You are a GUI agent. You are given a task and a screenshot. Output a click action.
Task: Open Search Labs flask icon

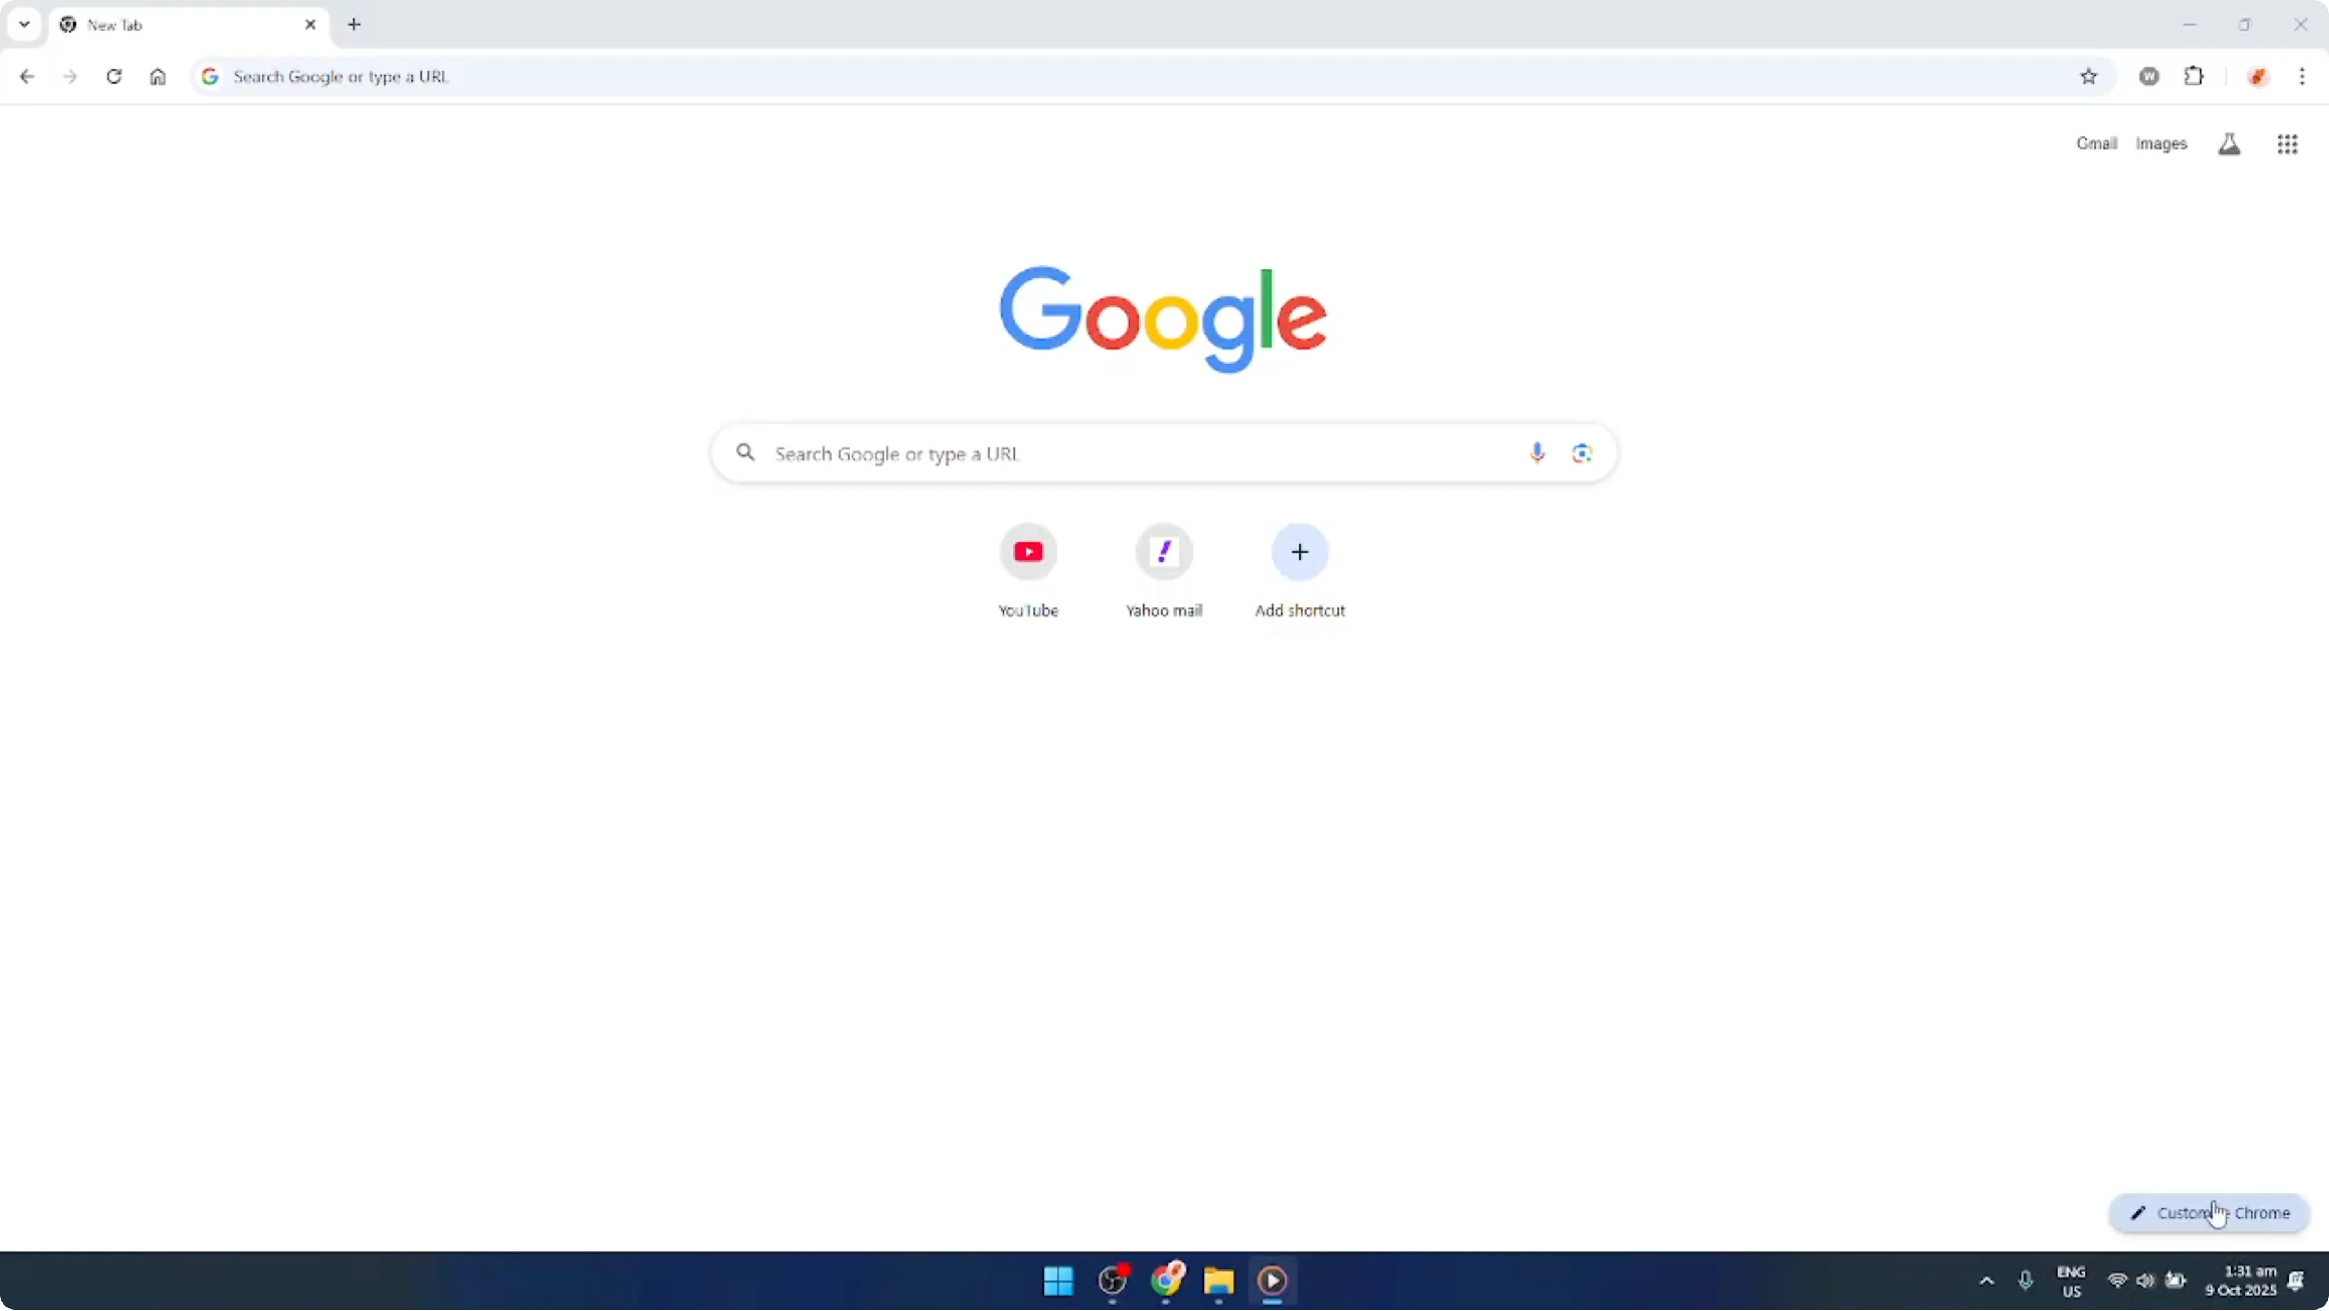click(2229, 144)
